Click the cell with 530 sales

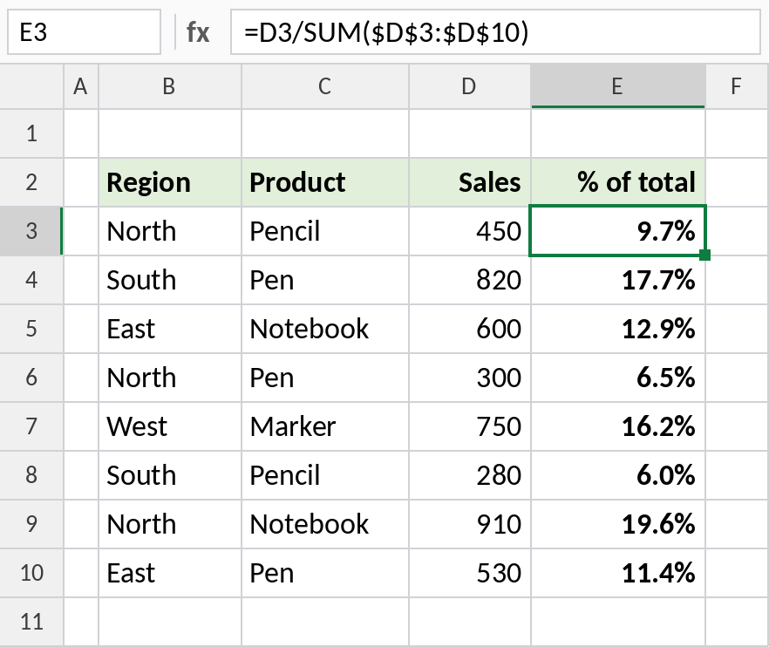[x=469, y=573]
